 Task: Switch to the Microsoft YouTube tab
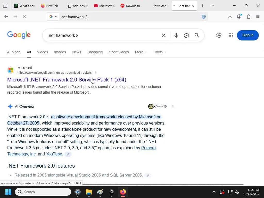click(104, 6)
